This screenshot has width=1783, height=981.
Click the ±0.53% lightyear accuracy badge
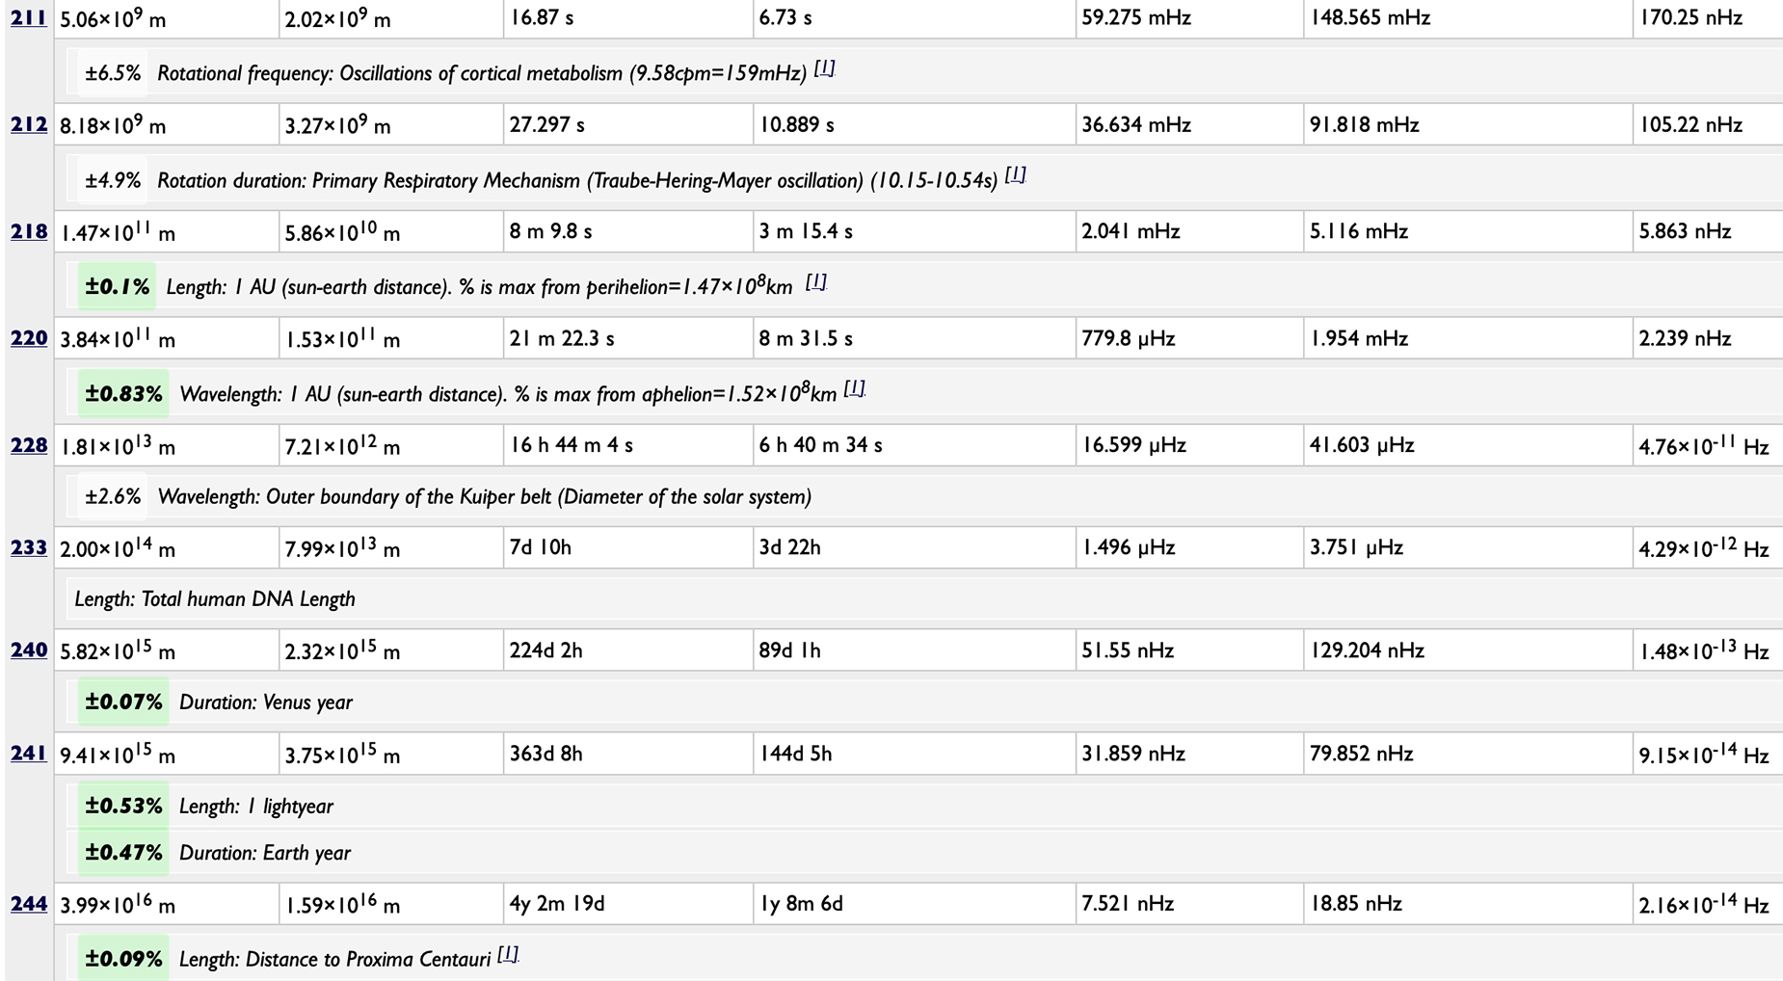pos(123,807)
